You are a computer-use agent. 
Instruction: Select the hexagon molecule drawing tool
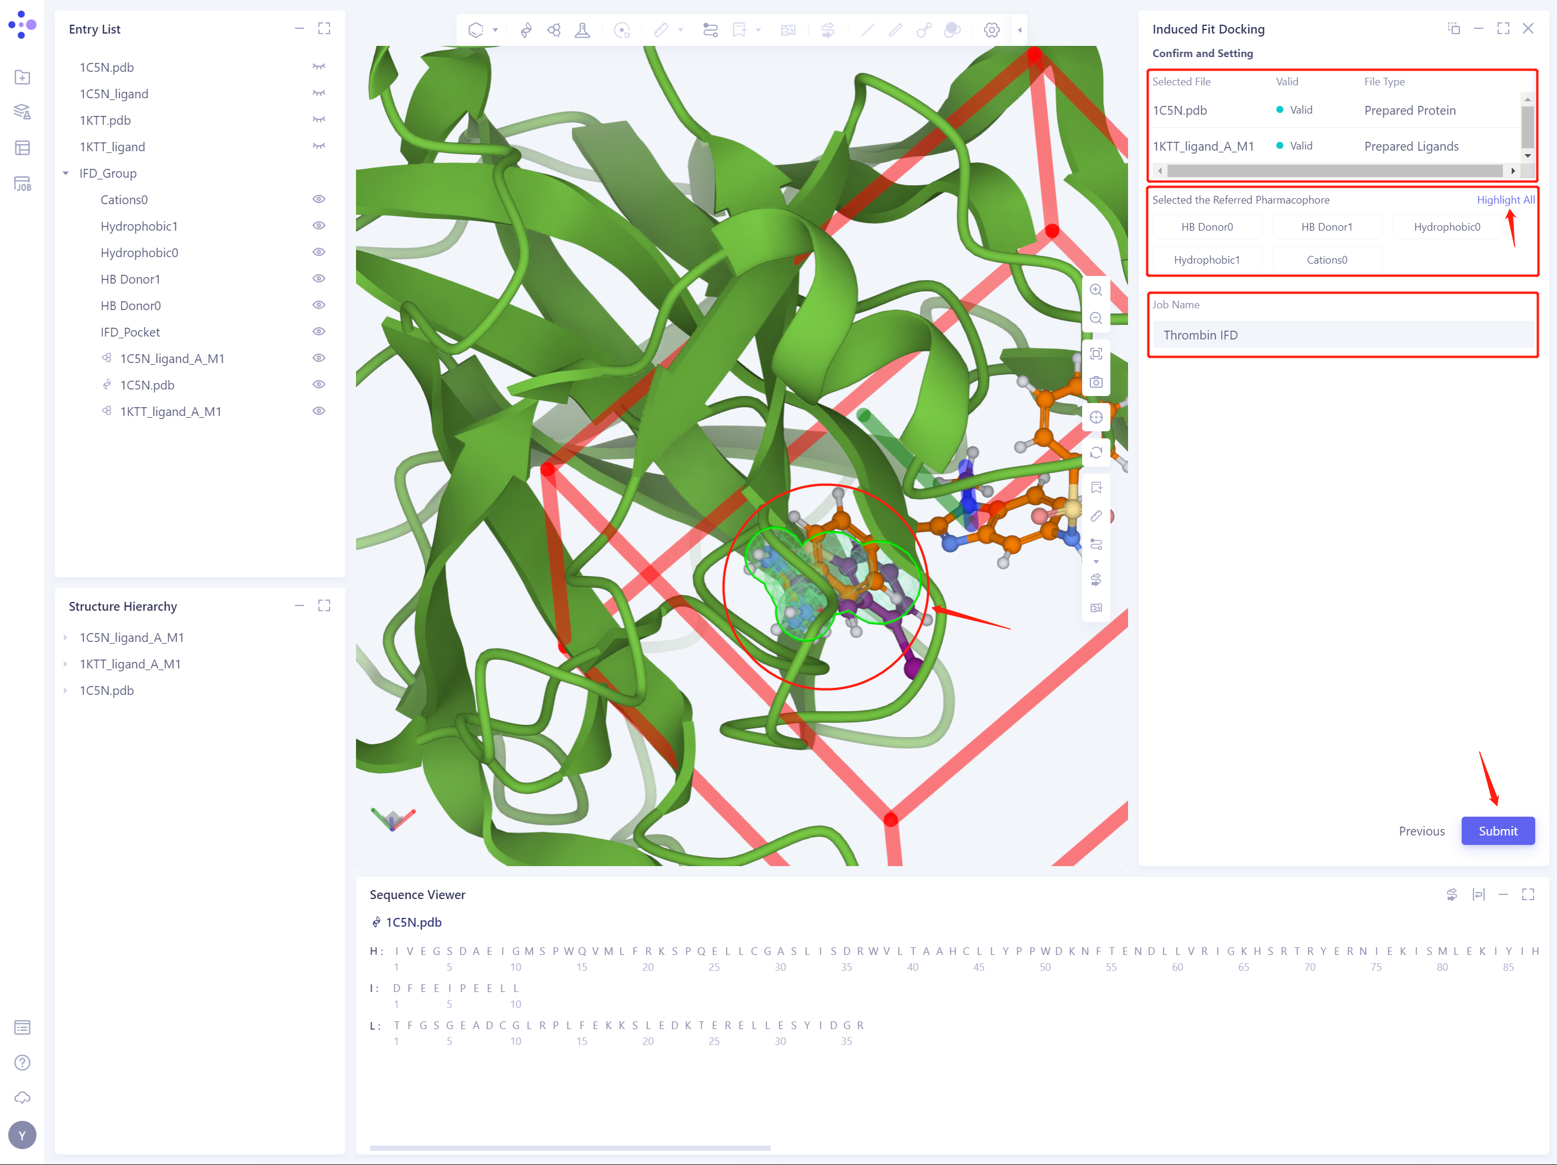pos(476,29)
